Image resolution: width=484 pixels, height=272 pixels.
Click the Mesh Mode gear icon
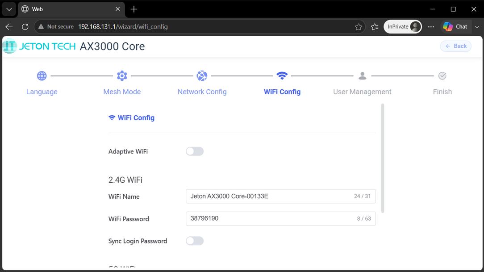tap(122, 75)
